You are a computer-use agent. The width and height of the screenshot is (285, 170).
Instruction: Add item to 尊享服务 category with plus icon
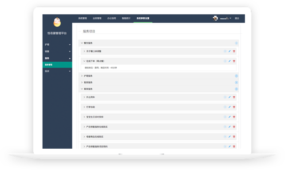coord(236,89)
